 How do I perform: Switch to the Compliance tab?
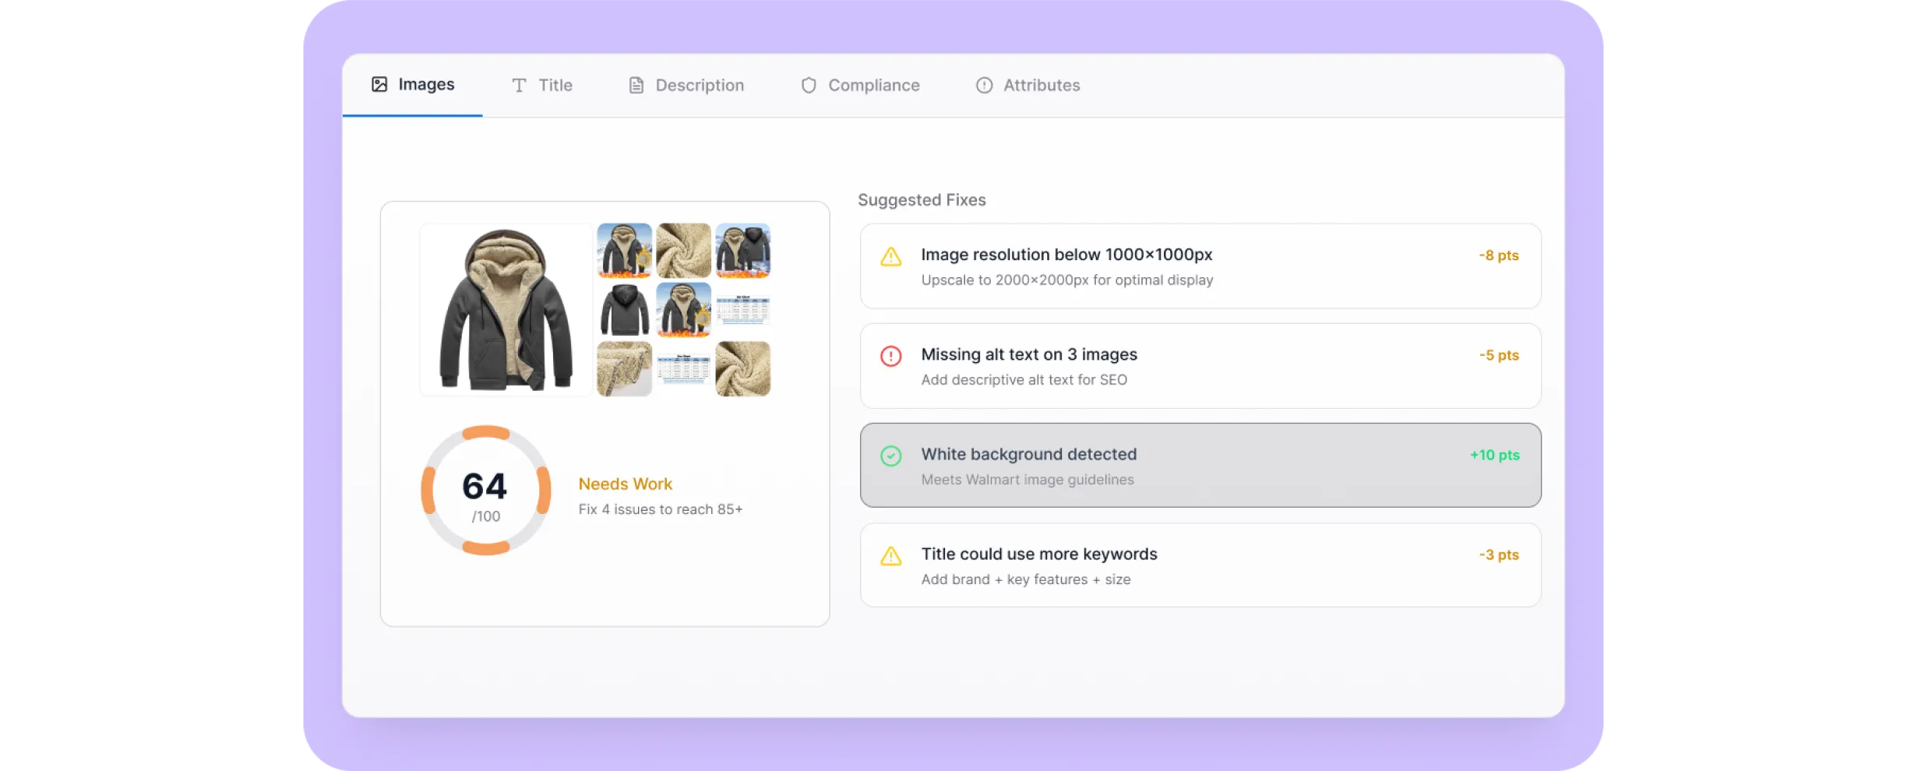click(x=861, y=86)
